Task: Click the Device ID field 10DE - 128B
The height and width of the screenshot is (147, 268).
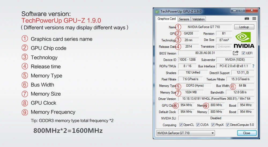Action: click(x=187, y=60)
